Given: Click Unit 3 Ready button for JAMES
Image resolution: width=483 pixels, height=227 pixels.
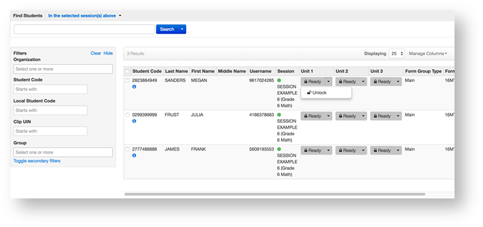Looking at the screenshot, I should [x=382, y=151].
